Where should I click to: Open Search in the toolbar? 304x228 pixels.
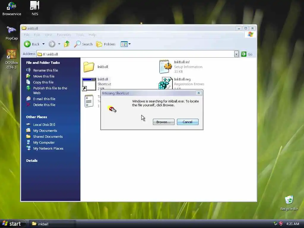pos(83,44)
